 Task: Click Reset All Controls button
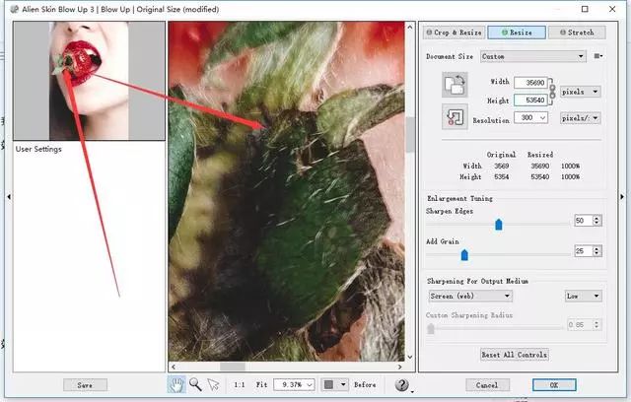[x=515, y=355]
